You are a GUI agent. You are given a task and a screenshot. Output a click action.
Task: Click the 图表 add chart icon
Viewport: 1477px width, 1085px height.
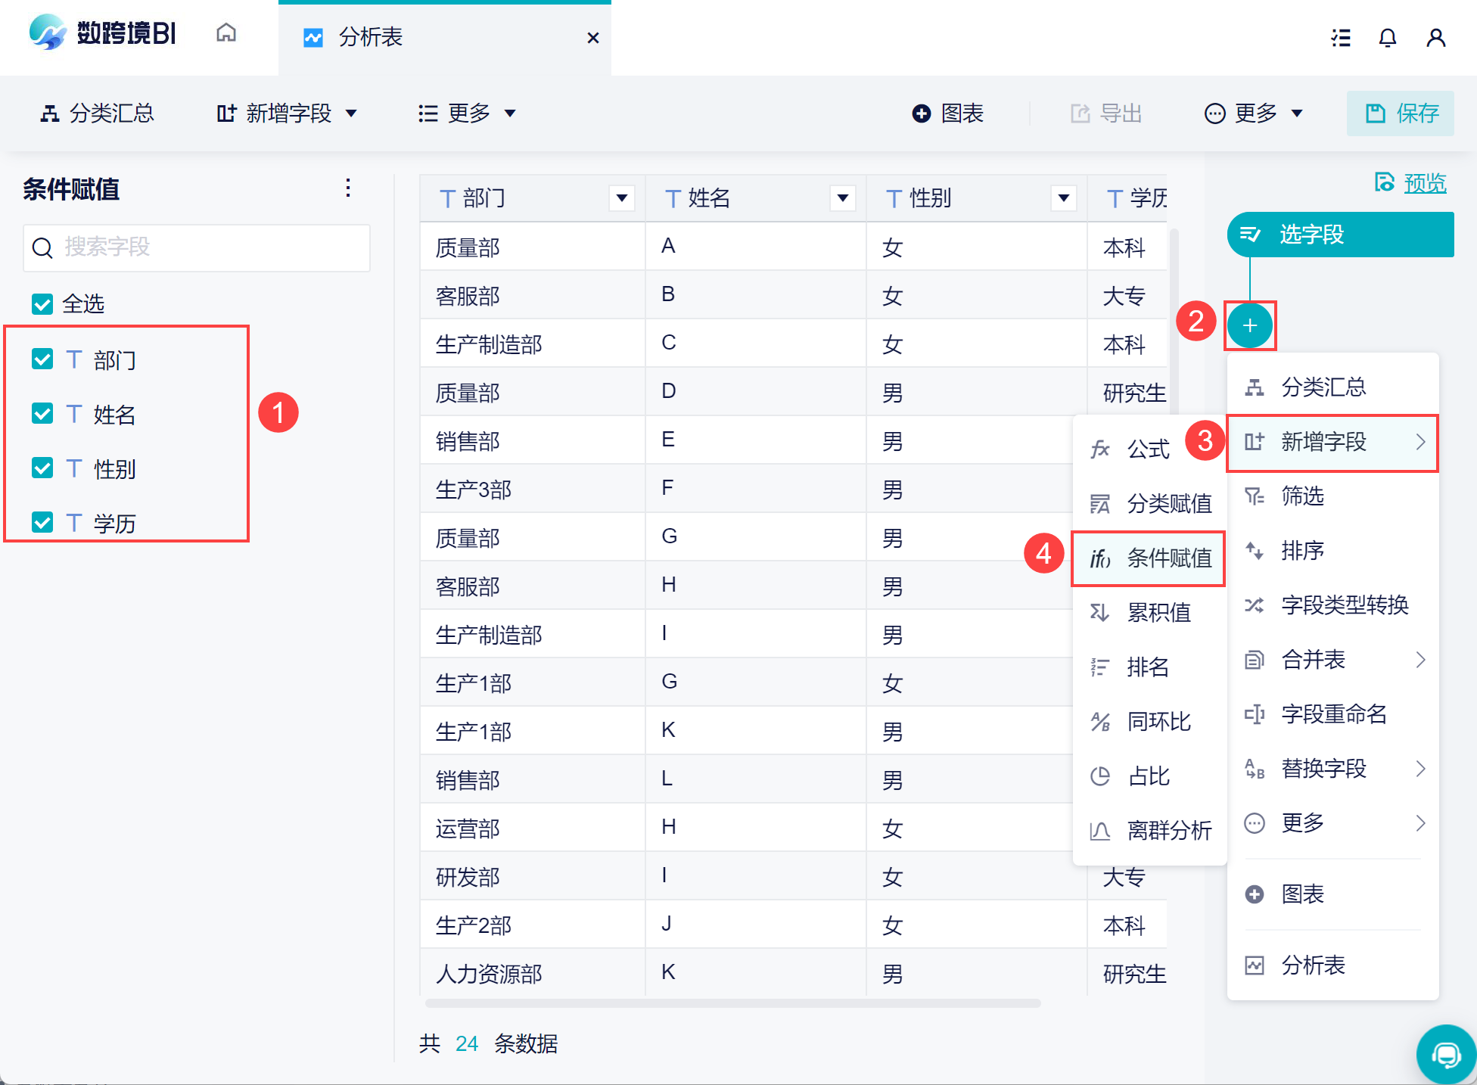pos(921,113)
